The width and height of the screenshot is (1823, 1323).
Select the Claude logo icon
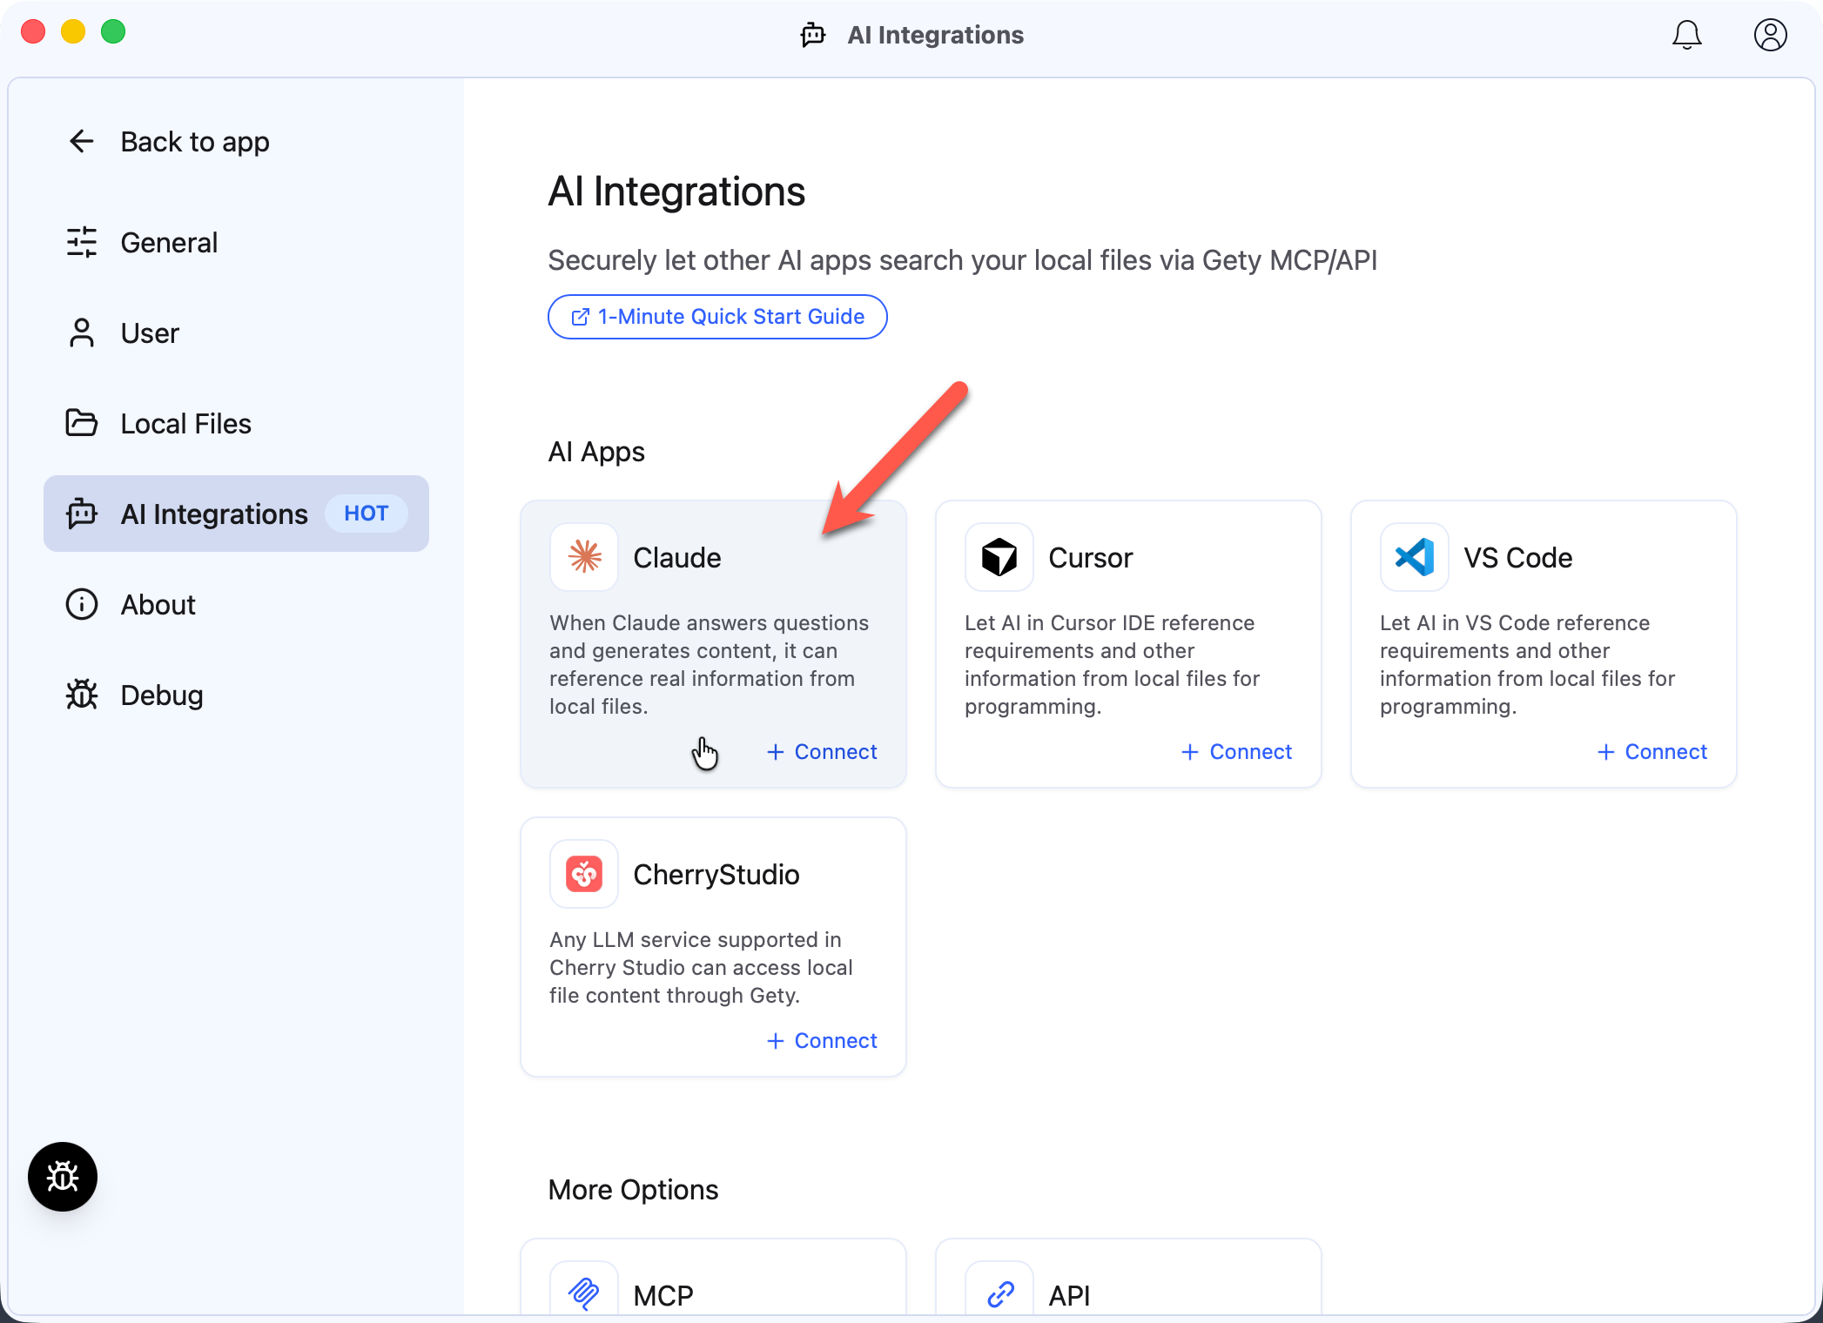pyautogui.click(x=583, y=557)
